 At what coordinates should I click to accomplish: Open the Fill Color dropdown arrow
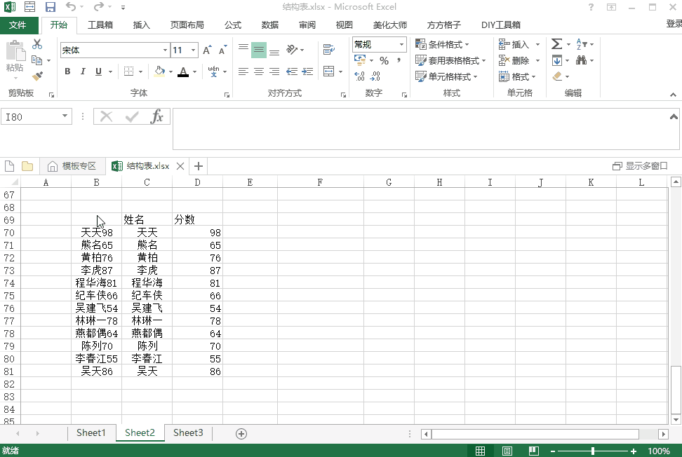pyautogui.click(x=170, y=71)
